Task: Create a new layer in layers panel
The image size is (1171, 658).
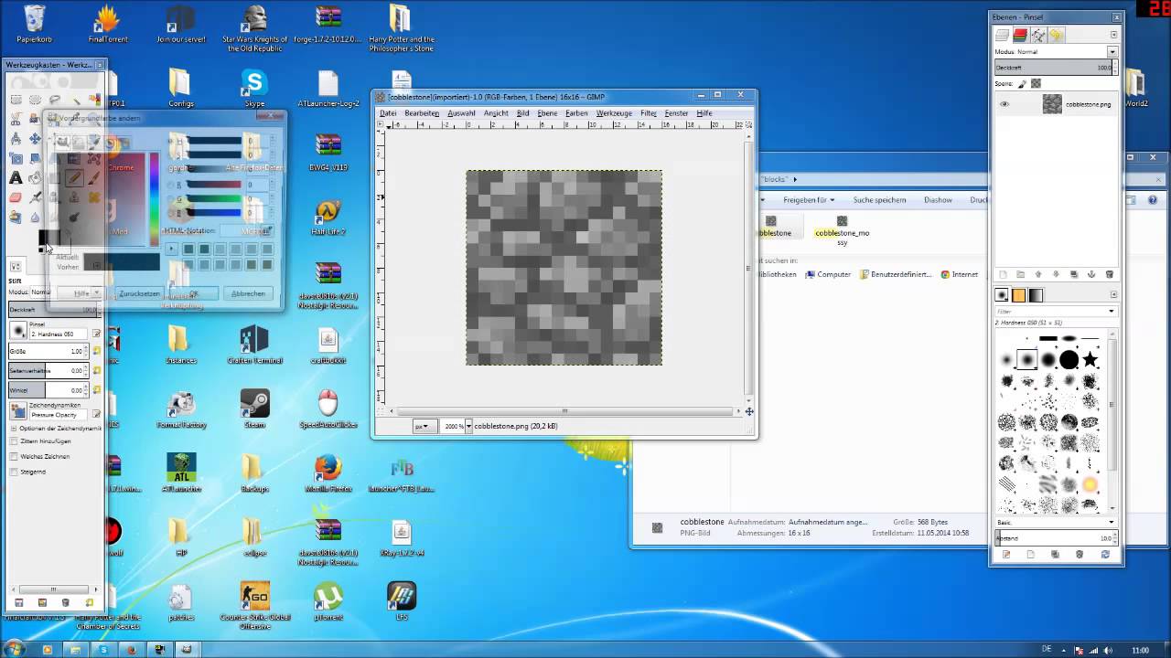Action: [1003, 274]
